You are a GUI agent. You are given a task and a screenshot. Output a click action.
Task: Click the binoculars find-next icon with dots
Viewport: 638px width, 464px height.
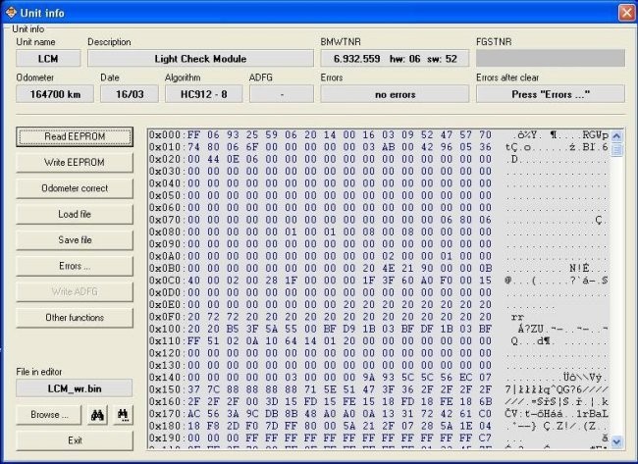(123, 415)
